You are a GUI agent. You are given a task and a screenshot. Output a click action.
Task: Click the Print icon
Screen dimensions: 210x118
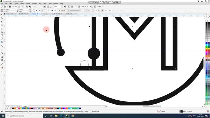pyautogui.click(x=19, y=7)
